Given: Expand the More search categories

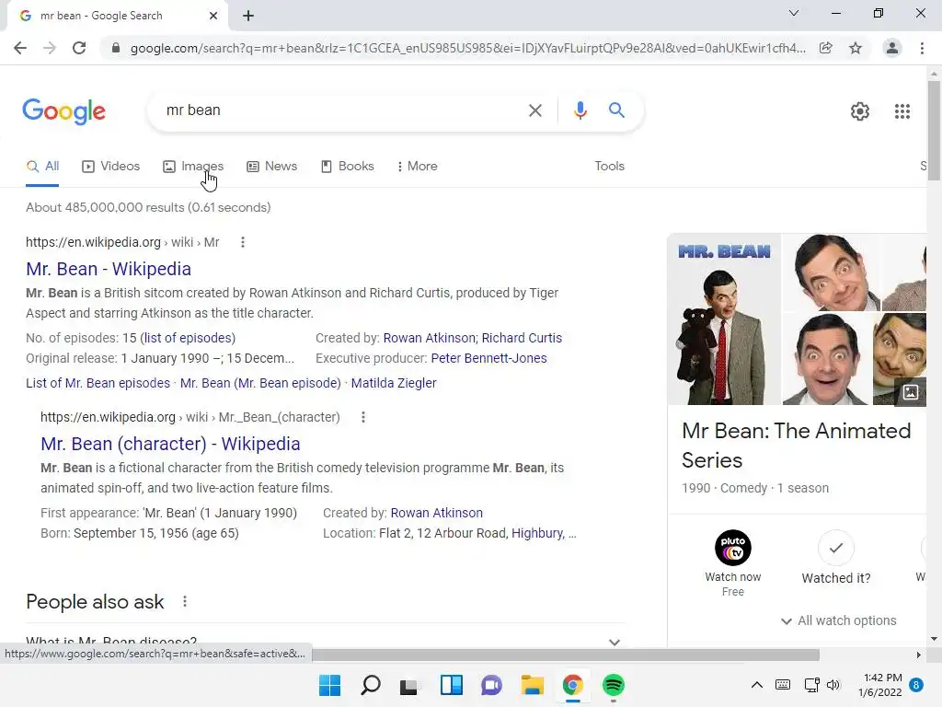Looking at the screenshot, I should pos(417,167).
